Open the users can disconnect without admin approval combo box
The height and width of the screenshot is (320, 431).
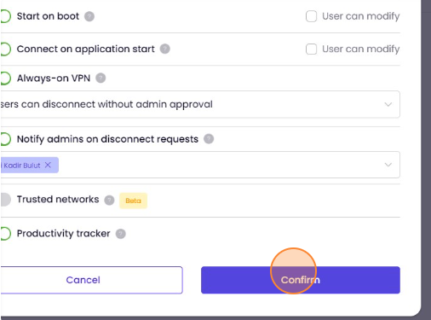pyautogui.click(x=200, y=104)
